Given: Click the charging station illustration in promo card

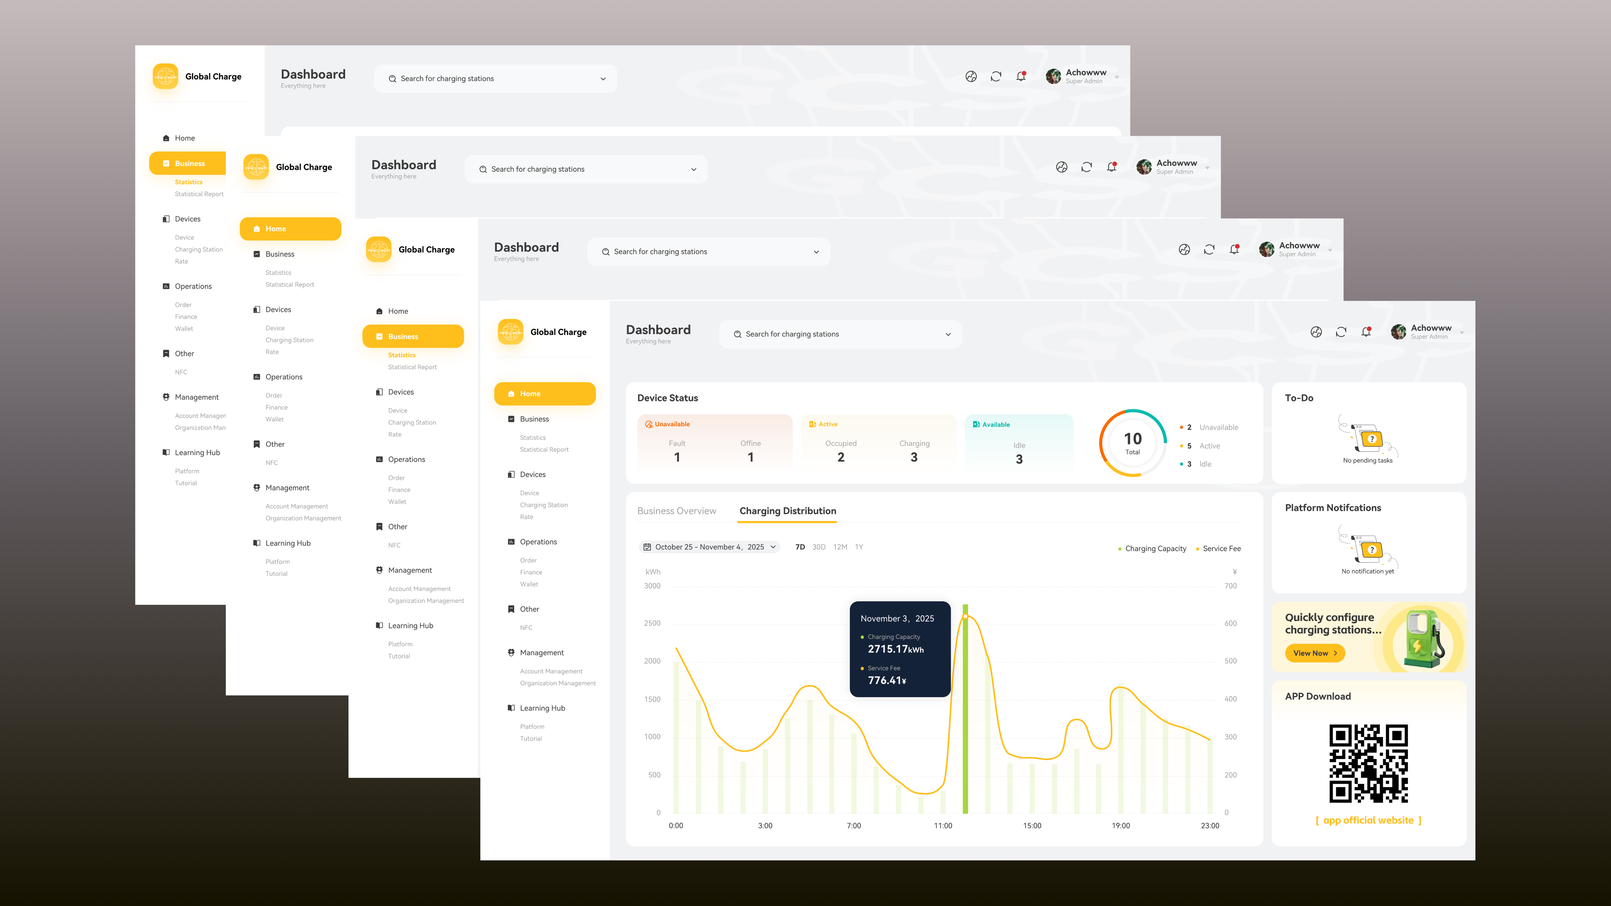Looking at the screenshot, I should pos(1424,638).
